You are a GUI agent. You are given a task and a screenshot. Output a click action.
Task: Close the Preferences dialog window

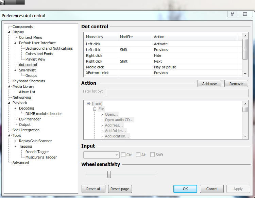[244, 14]
